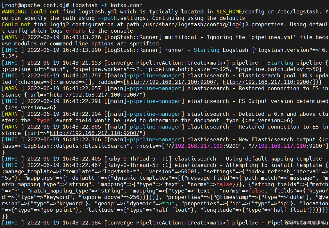This screenshot has width=329, height=228.
Task: Click the 192.168.217.110 URL in the :added list
Action: [x=267, y=82]
